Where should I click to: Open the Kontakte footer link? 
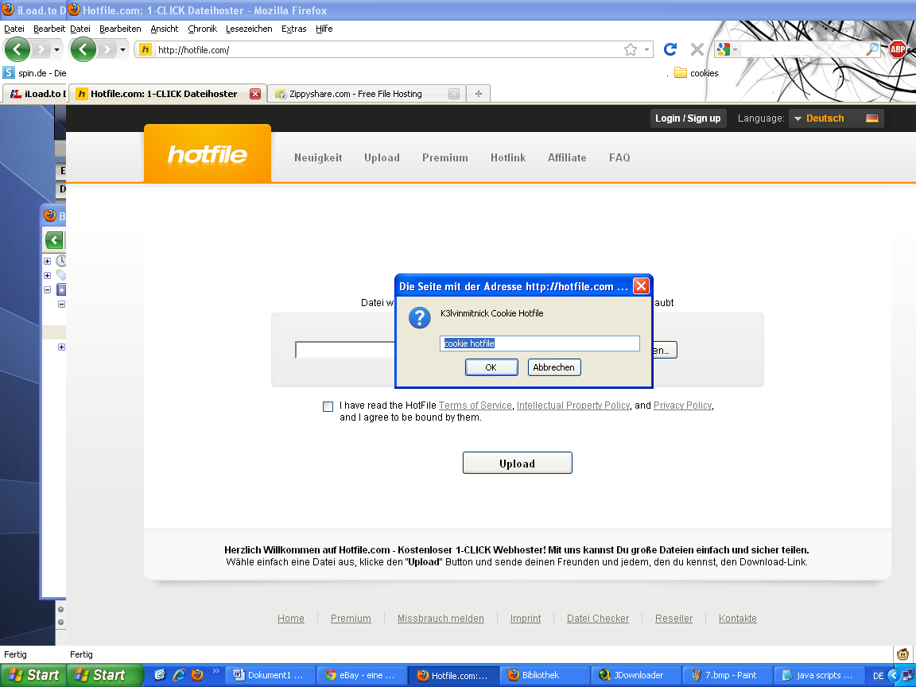(737, 618)
